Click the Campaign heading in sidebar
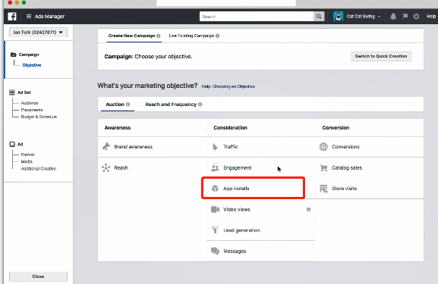 coord(29,55)
